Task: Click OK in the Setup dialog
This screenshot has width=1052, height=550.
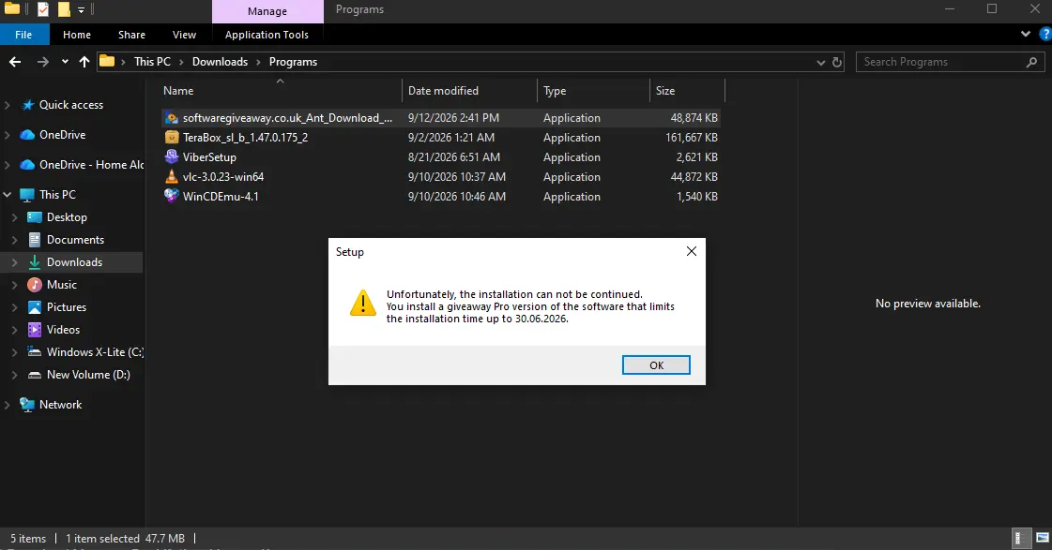Action: 656,365
